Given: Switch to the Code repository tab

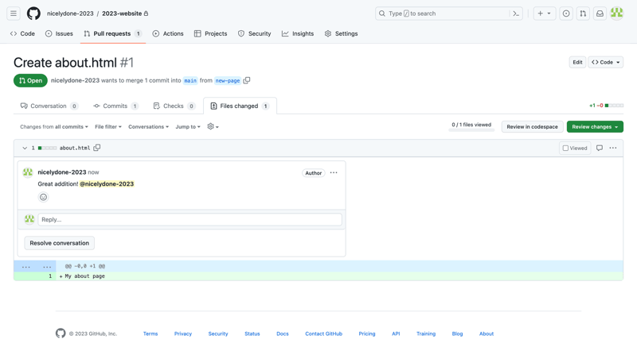Looking at the screenshot, I should pos(23,33).
